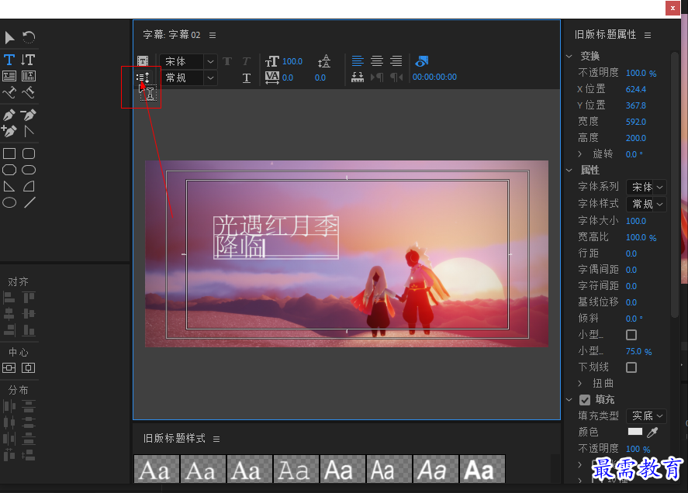Click the kerning value 0.0 in toolbar

click(x=288, y=78)
